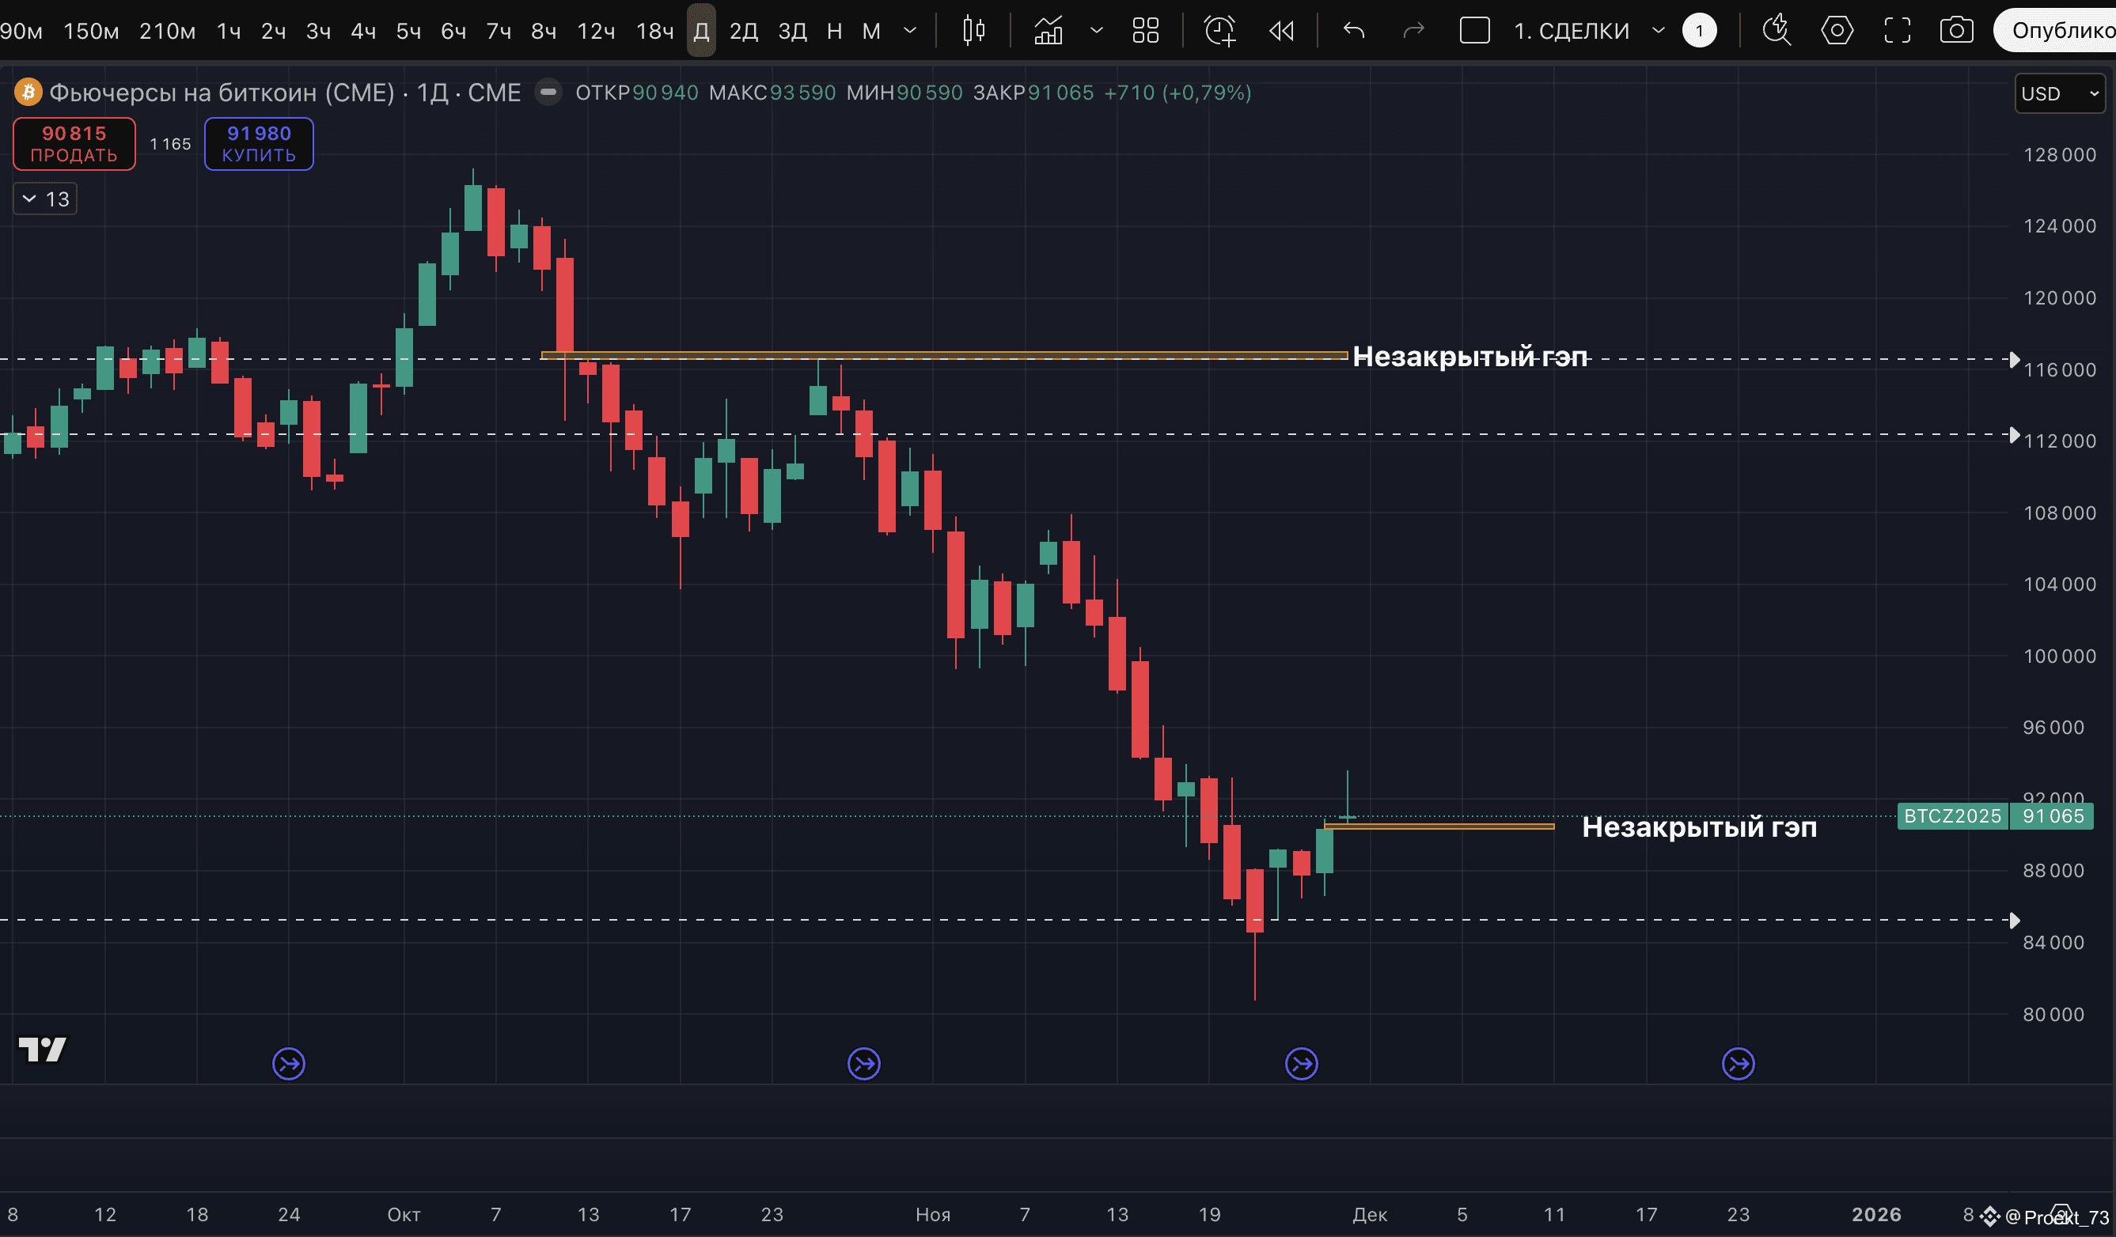
Task: Undo the last action with arrow icon
Action: pyautogui.click(x=1354, y=31)
